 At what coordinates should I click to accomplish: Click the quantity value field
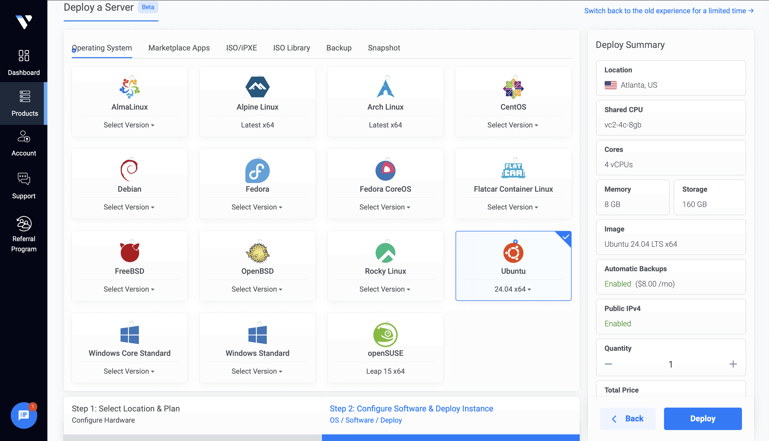[671, 364]
